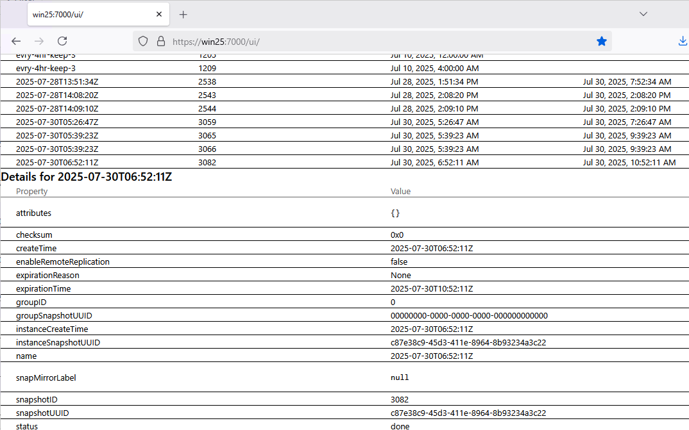Click snapshot ID 2544 cell
689x430 pixels.
207,108
